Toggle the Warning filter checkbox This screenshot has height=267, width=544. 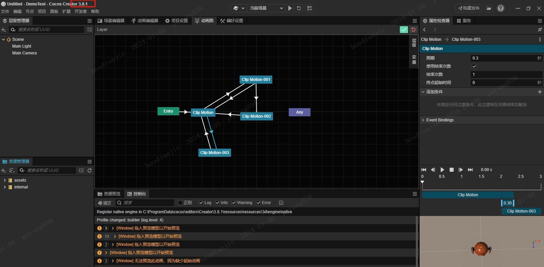pos(234,203)
